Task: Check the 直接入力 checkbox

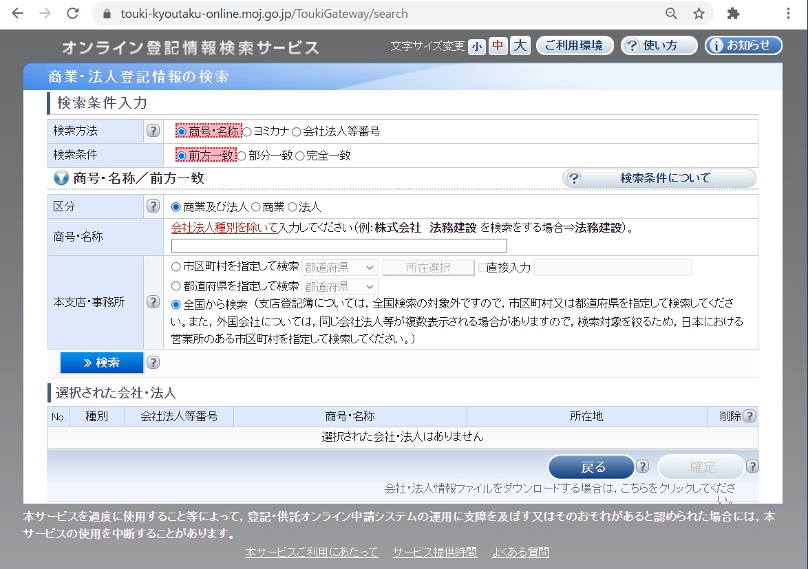Action: pos(482,268)
